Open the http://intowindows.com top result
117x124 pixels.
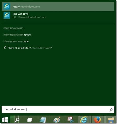click(58, 7)
